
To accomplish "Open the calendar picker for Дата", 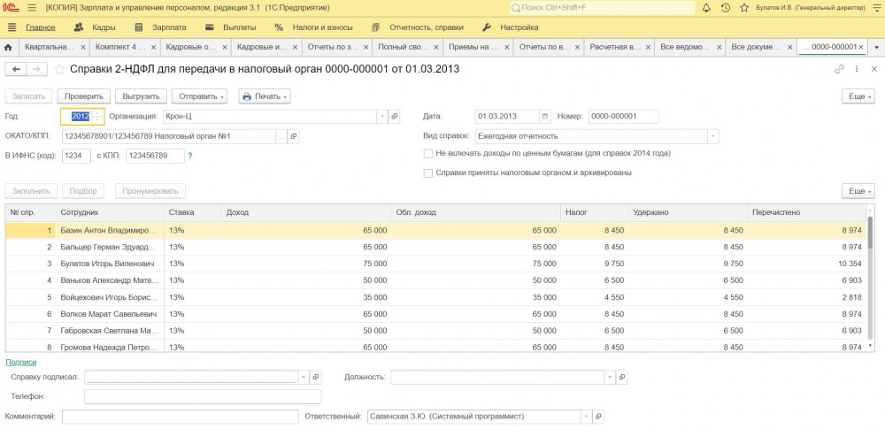I will click(546, 116).
